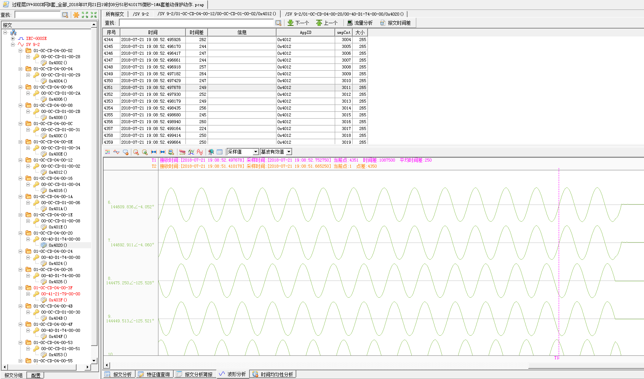Open the 报文分析 bottom tab

pos(118,374)
